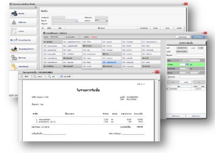The height and width of the screenshot is (153, 215).
Task: Click the bottom-right button of the right panel
Action: click(x=196, y=116)
